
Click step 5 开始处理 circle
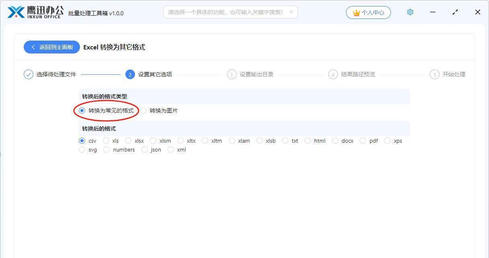[x=435, y=74]
